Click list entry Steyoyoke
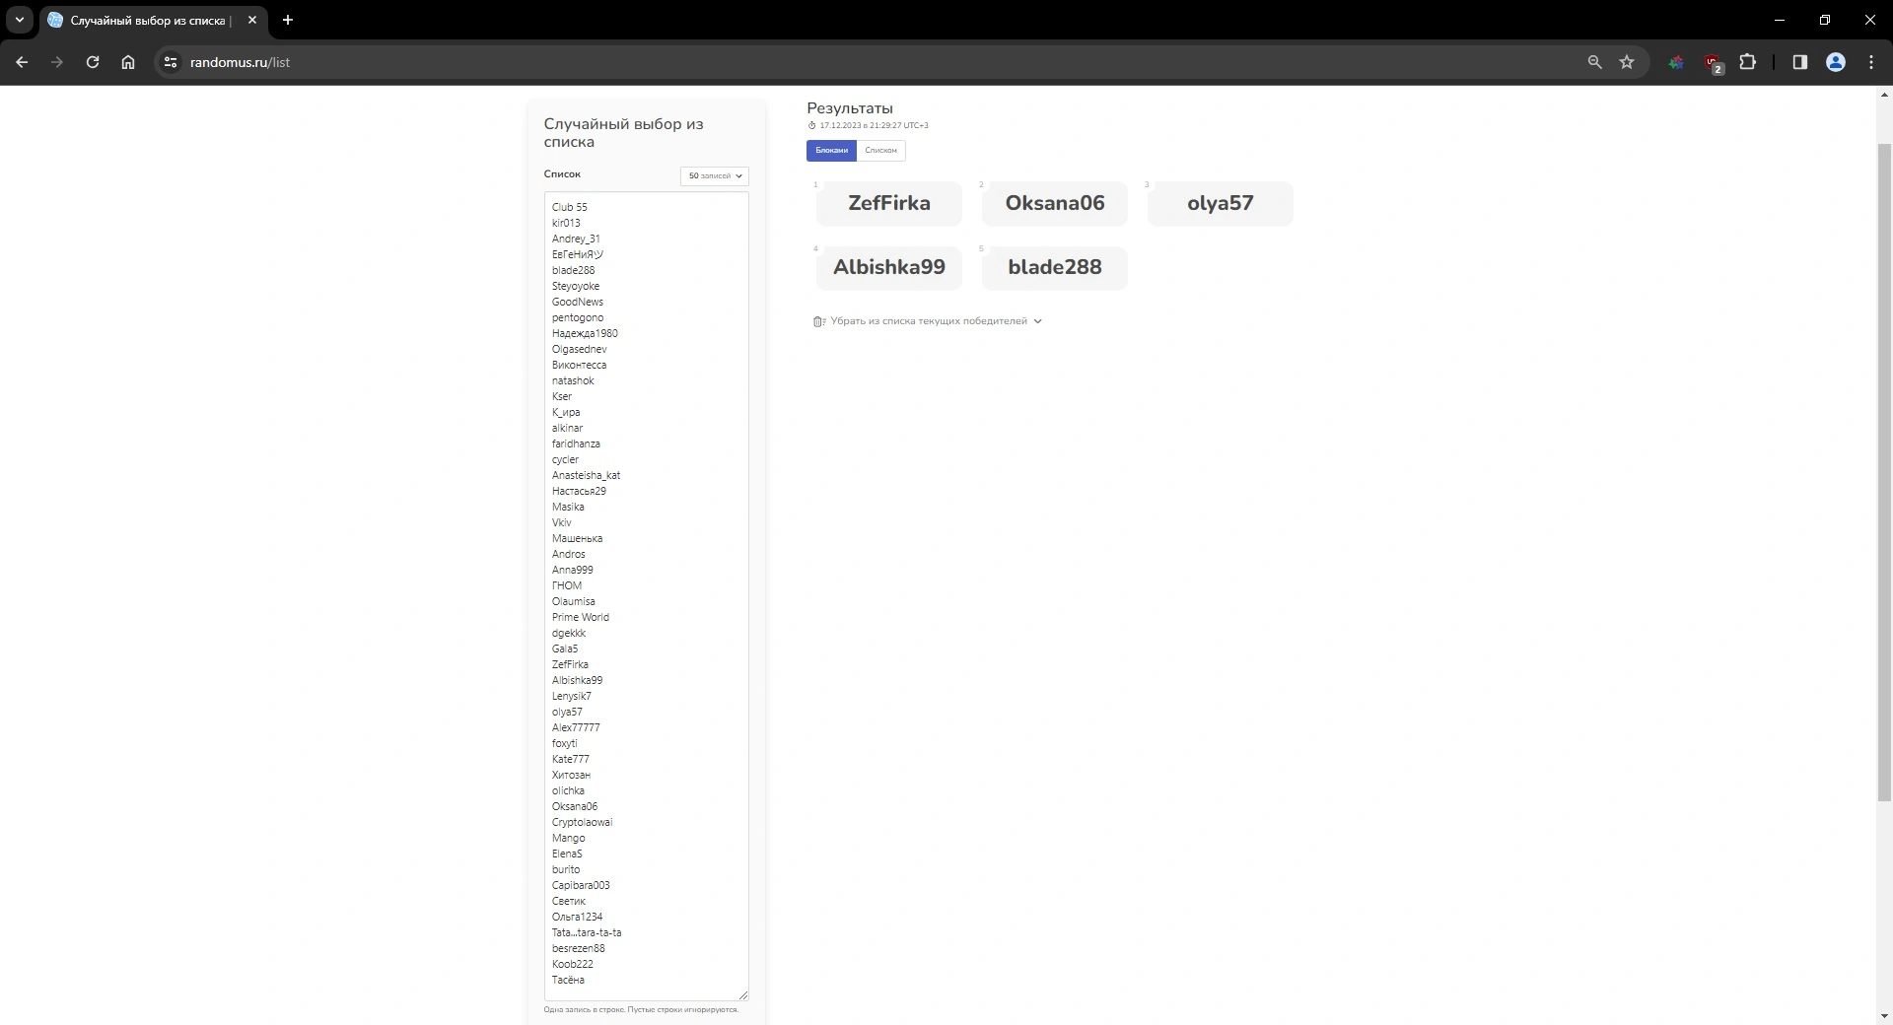This screenshot has height=1025, width=1893. (576, 286)
